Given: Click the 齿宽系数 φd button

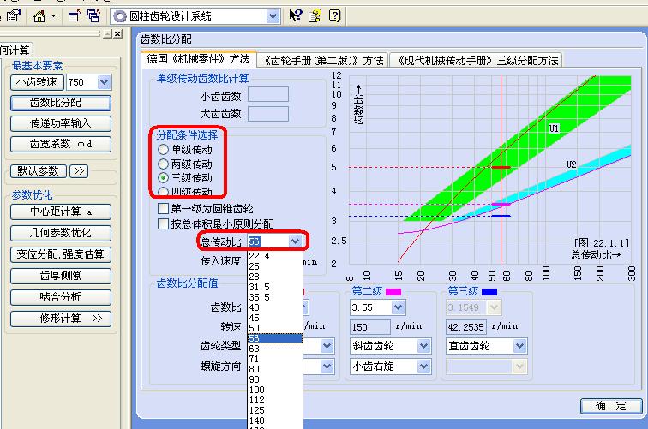Looking at the screenshot, I should tap(60, 144).
